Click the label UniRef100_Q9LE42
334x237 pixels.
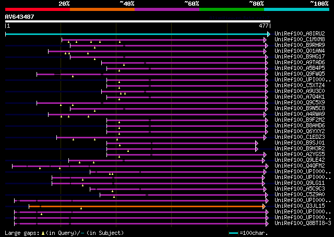pos(300,160)
